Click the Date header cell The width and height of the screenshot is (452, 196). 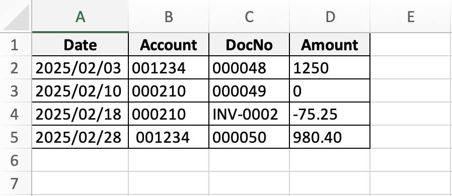(80, 45)
